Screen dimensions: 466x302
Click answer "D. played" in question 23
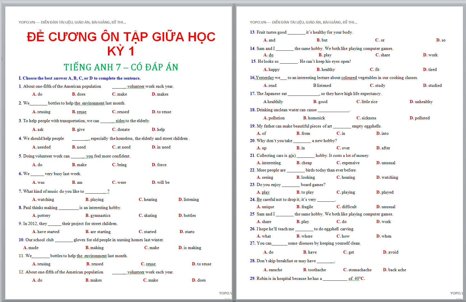tap(385, 192)
